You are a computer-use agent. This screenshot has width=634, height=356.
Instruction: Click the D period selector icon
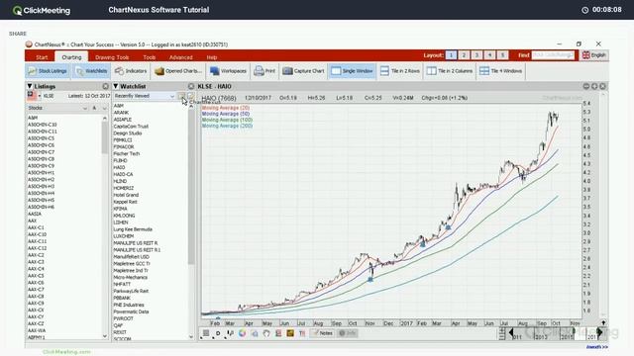coord(218,333)
